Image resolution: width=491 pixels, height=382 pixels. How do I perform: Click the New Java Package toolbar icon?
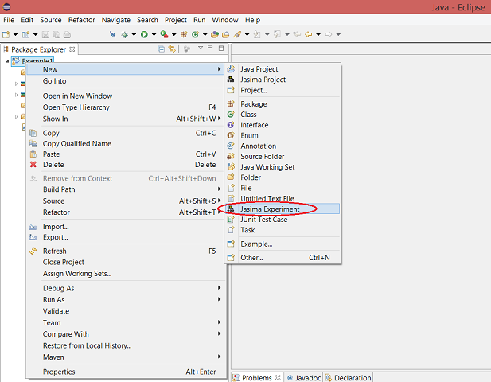click(185, 34)
